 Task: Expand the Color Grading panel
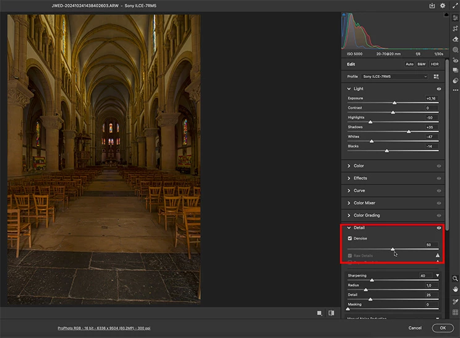pos(349,215)
